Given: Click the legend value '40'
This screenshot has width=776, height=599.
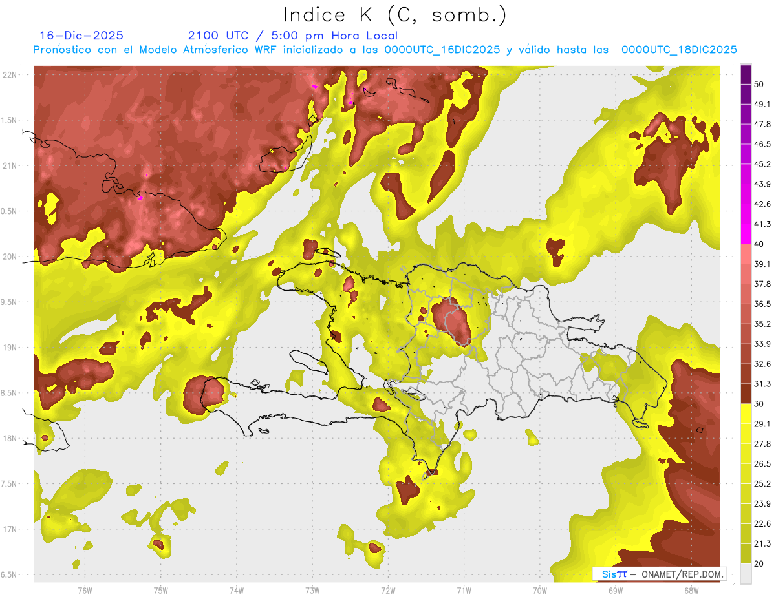Looking at the screenshot, I should tap(759, 244).
